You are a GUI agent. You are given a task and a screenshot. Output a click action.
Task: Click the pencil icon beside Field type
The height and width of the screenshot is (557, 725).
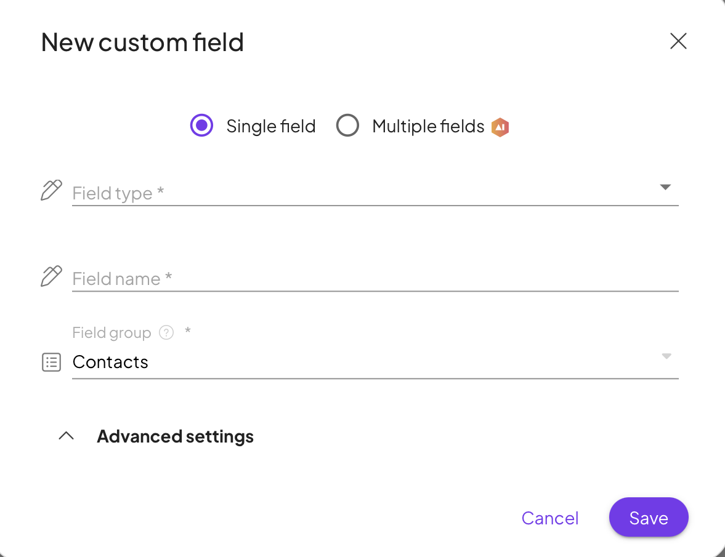pos(51,190)
